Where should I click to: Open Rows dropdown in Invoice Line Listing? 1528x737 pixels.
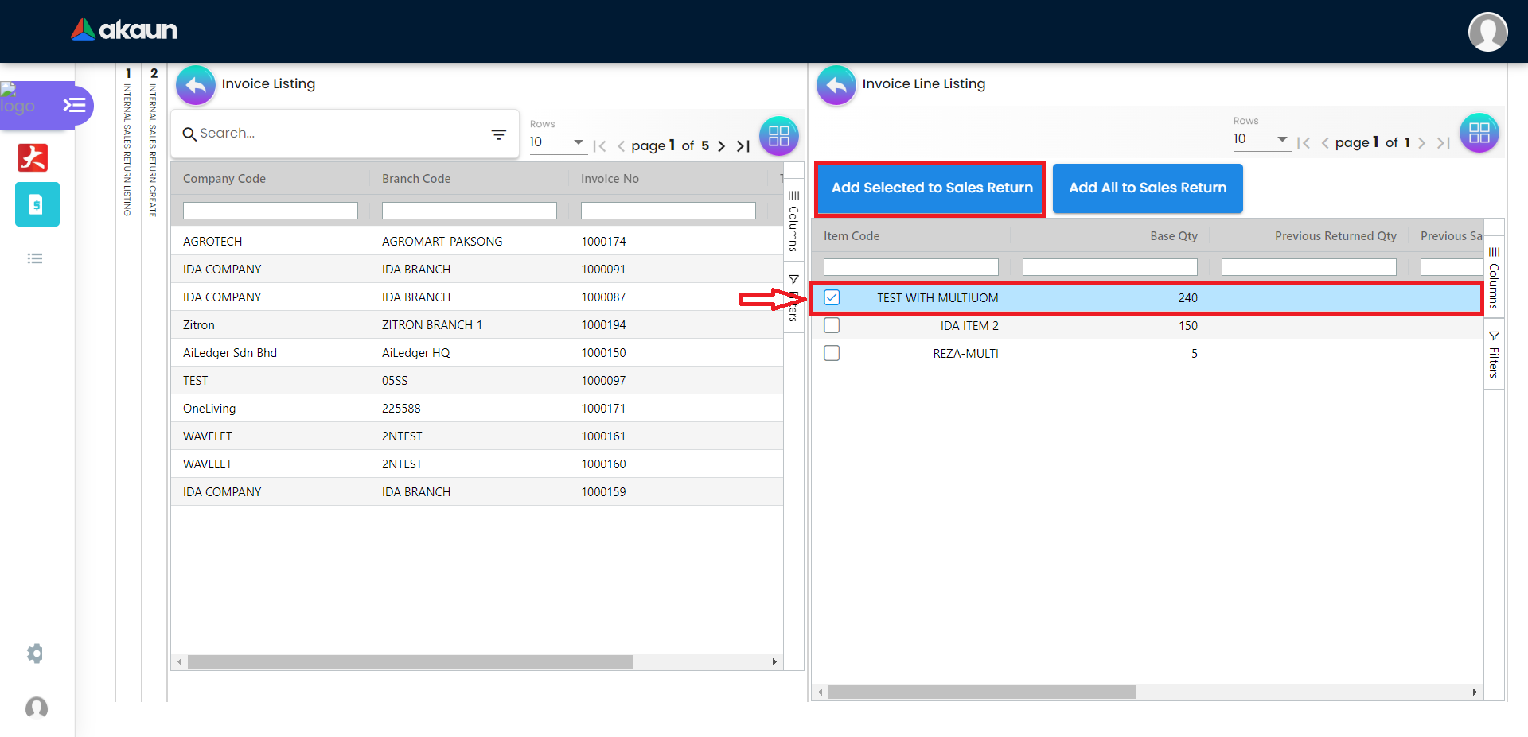click(1261, 139)
